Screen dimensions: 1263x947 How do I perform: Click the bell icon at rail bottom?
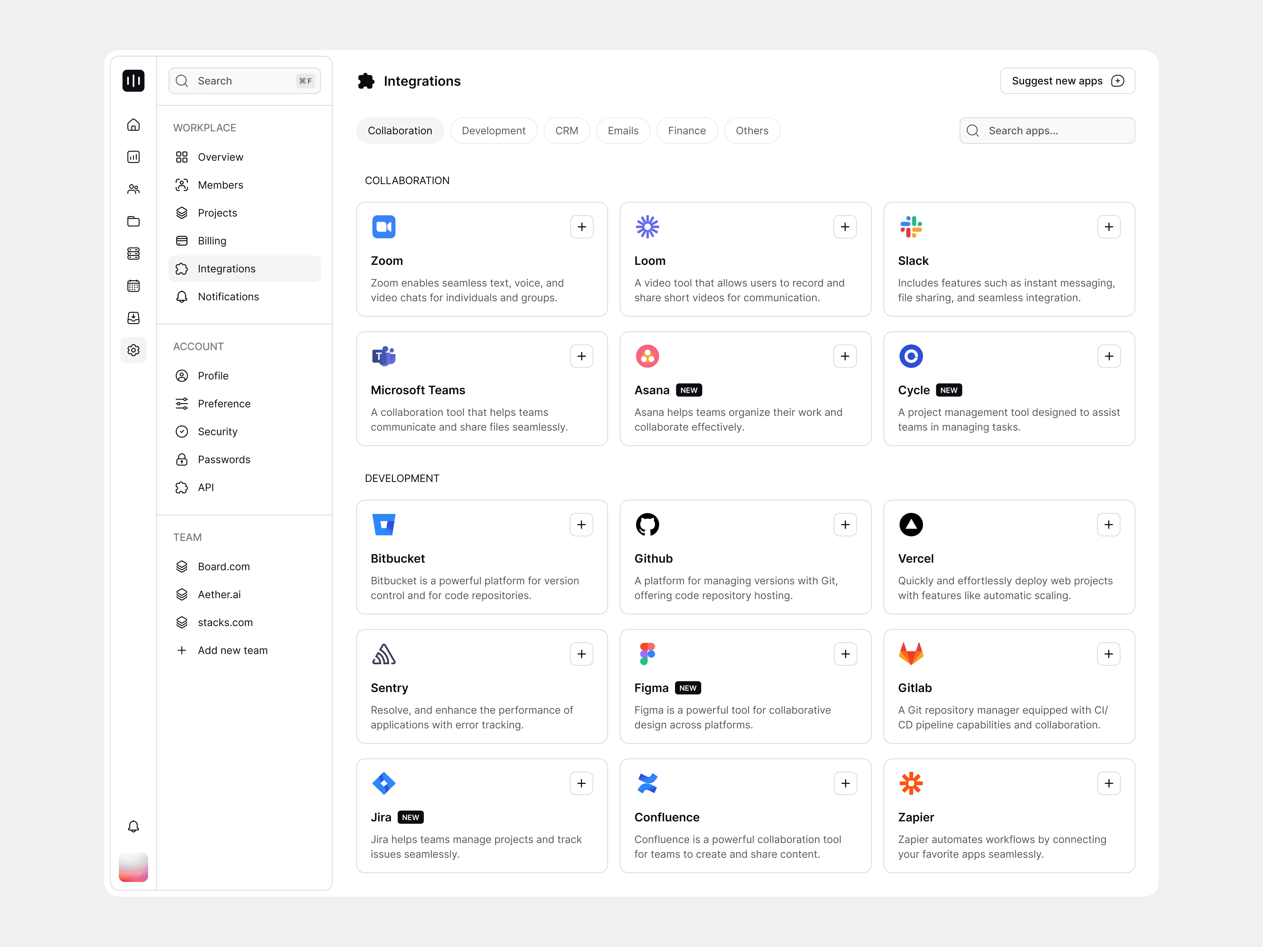click(133, 826)
